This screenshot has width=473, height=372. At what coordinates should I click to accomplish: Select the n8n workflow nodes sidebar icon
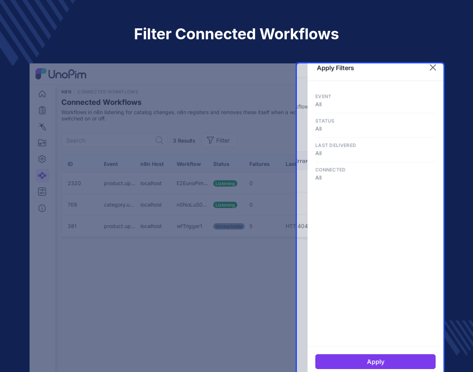42,175
